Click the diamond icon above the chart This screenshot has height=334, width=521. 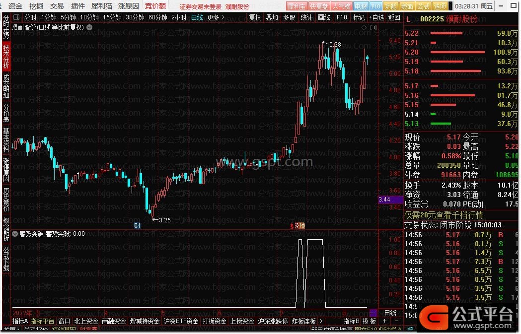(364, 28)
